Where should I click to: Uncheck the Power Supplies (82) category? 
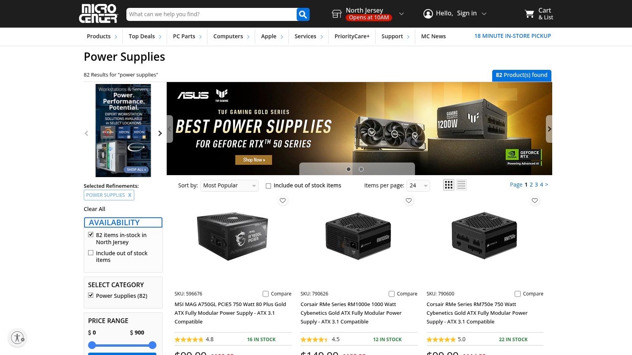click(x=91, y=295)
